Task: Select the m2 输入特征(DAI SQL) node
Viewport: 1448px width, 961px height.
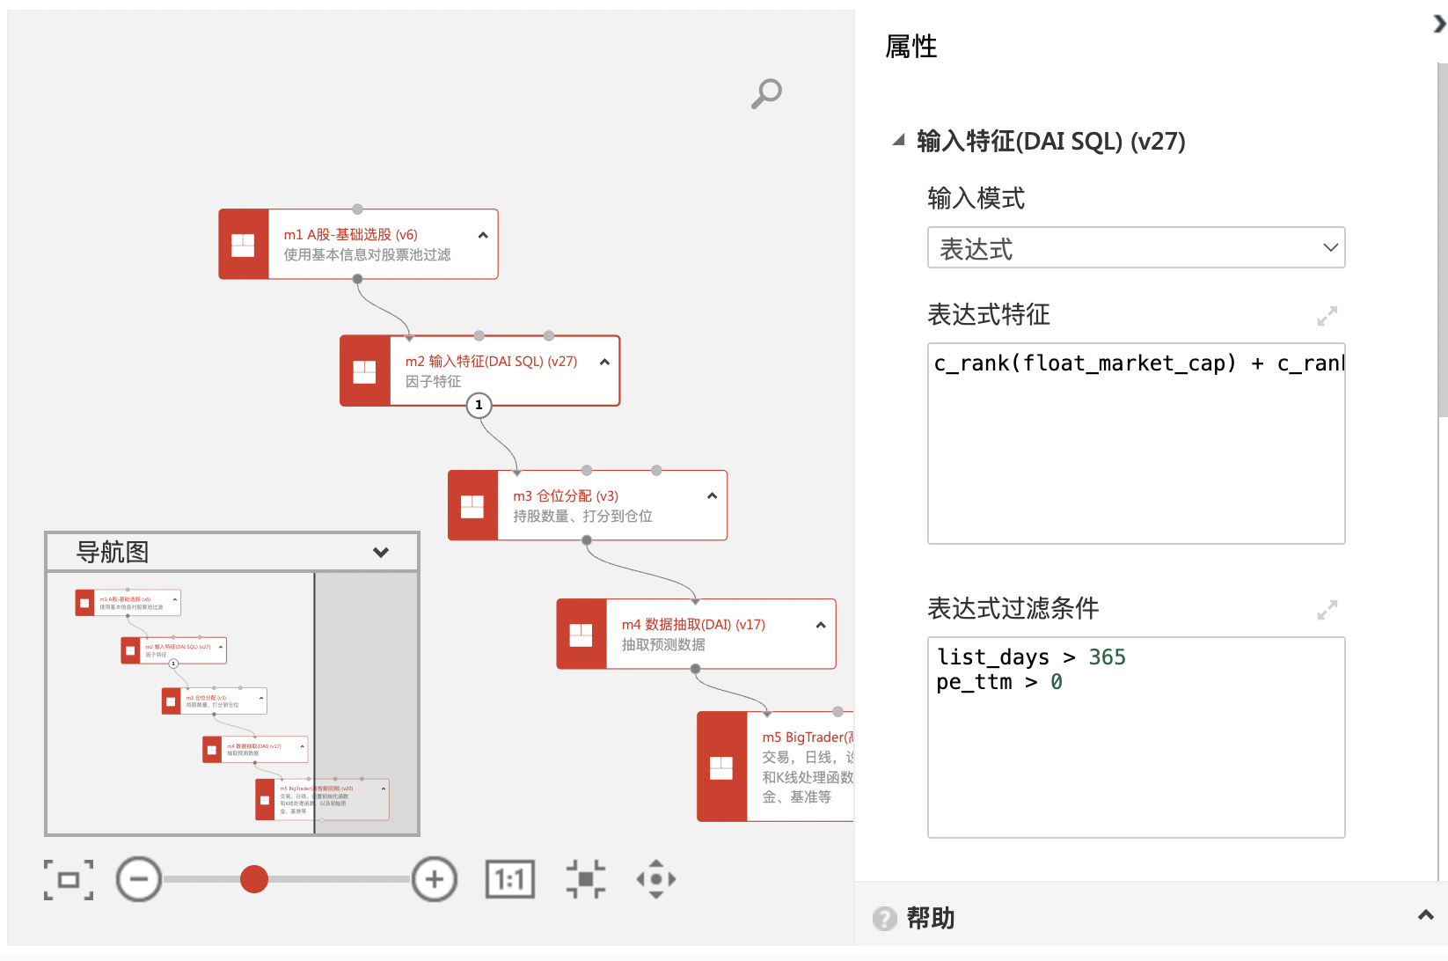Action: coord(491,370)
